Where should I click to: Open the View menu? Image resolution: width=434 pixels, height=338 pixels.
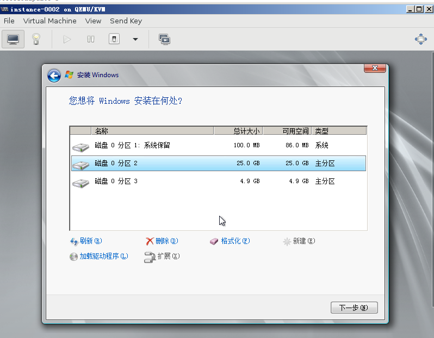(93, 21)
